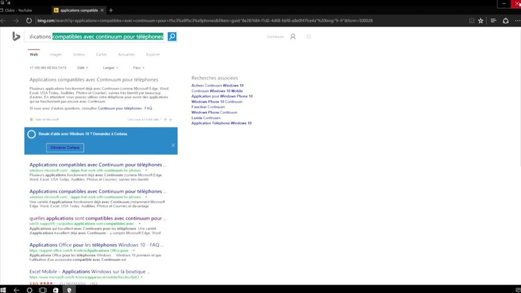Screen dimensions: 521x293
Task: Open Continuum pour téléphones FAQ link
Action: [125, 108]
